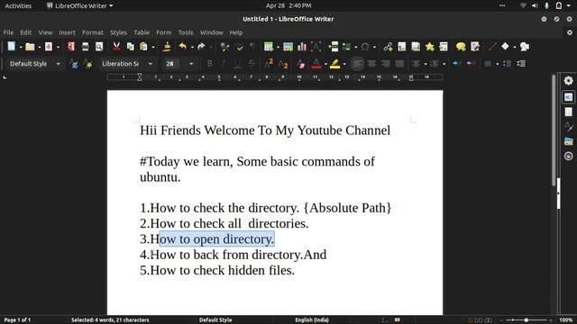Expand the Default Style paragraph style dropdown

(x=58, y=64)
